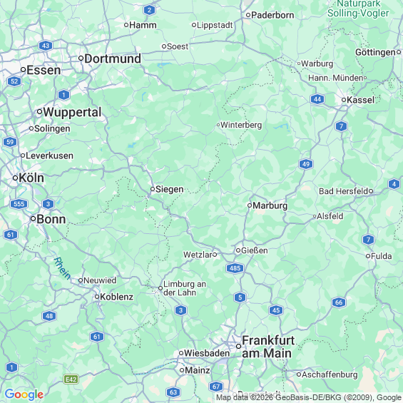Click the Koblenz city marker

click(x=97, y=297)
